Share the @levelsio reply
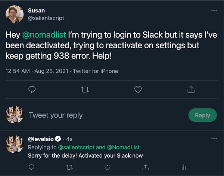 146,167
